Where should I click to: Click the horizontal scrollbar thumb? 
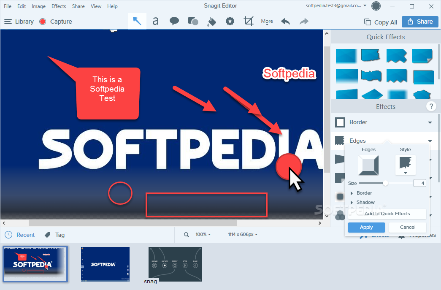pyautogui.click(x=133, y=223)
